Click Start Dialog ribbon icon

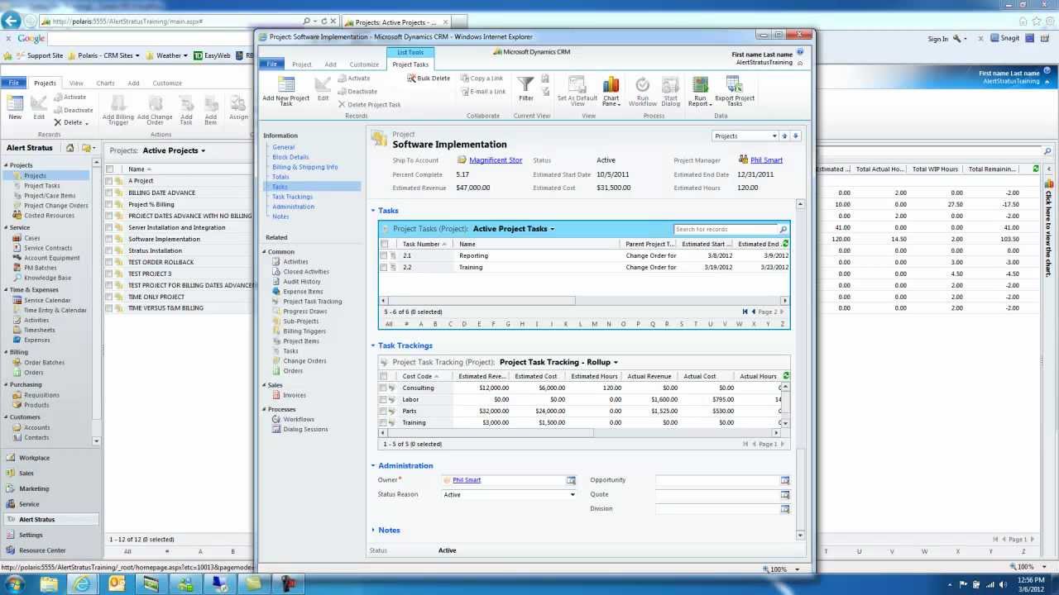point(671,91)
